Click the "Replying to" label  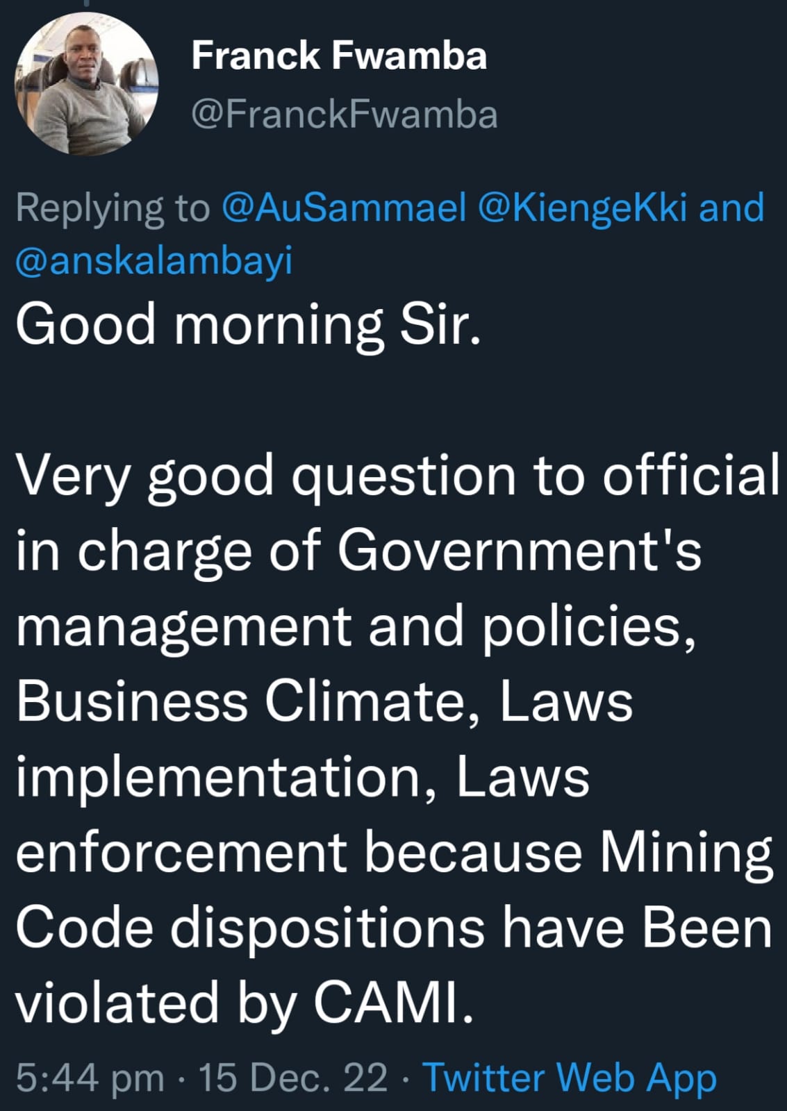pos(113,208)
